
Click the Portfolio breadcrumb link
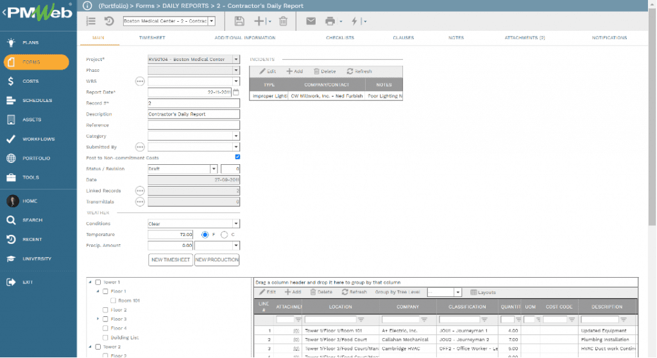tap(113, 6)
